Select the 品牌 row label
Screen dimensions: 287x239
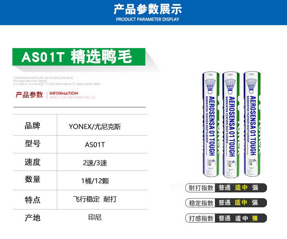tap(32, 126)
